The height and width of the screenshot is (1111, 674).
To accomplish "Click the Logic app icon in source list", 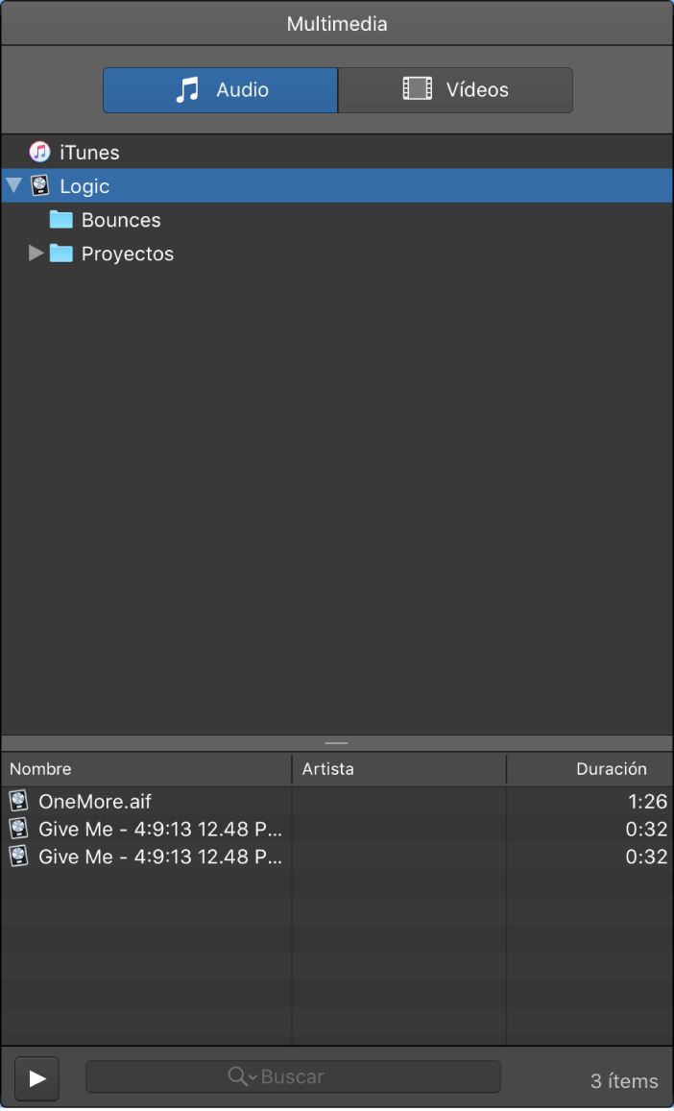I will pos(40,185).
